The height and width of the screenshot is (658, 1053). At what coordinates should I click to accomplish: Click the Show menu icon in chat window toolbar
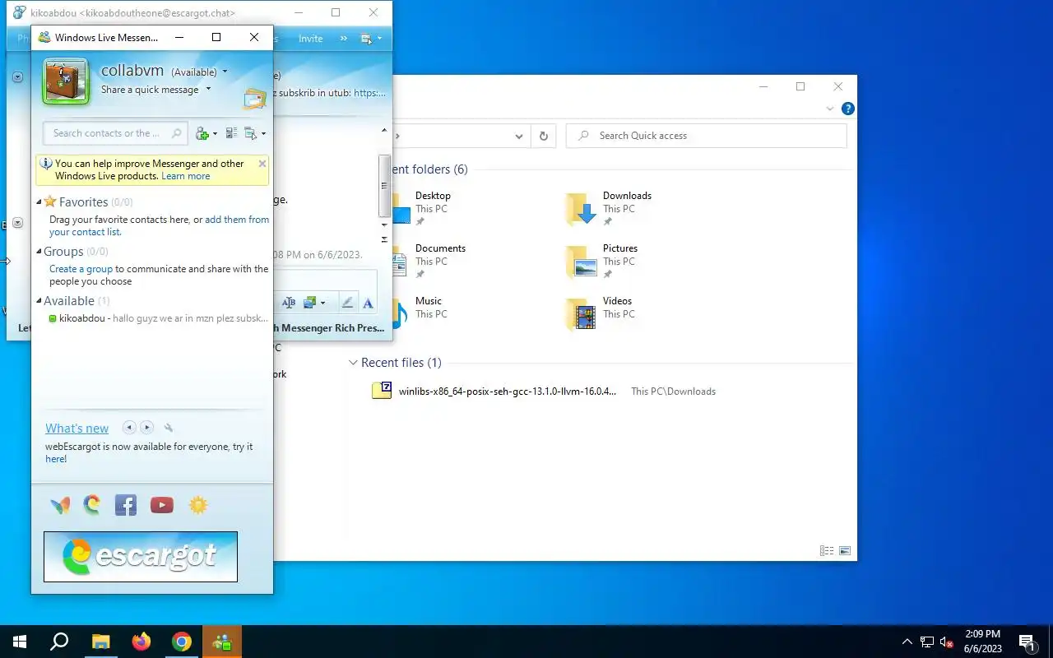[366, 39]
